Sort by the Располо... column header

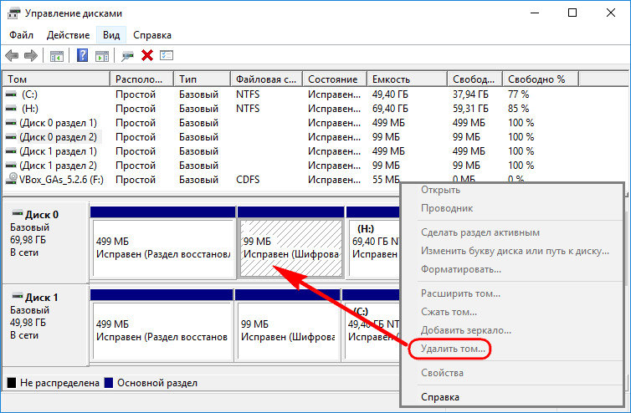coord(142,79)
